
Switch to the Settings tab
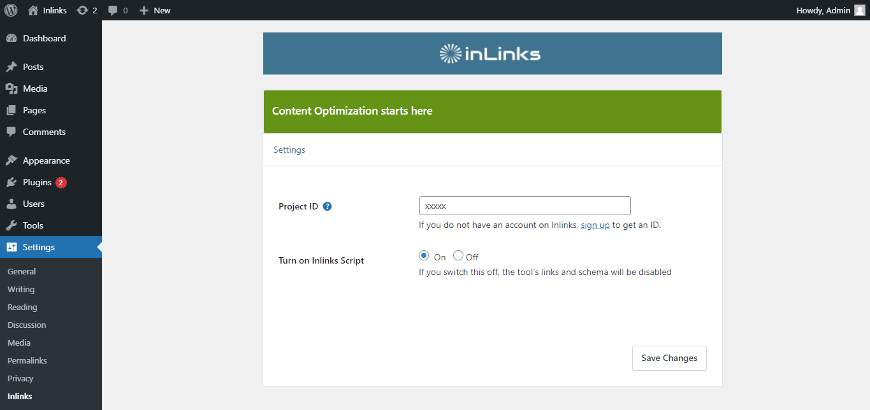click(289, 150)
